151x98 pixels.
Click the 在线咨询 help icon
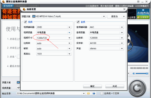point(143,12)
